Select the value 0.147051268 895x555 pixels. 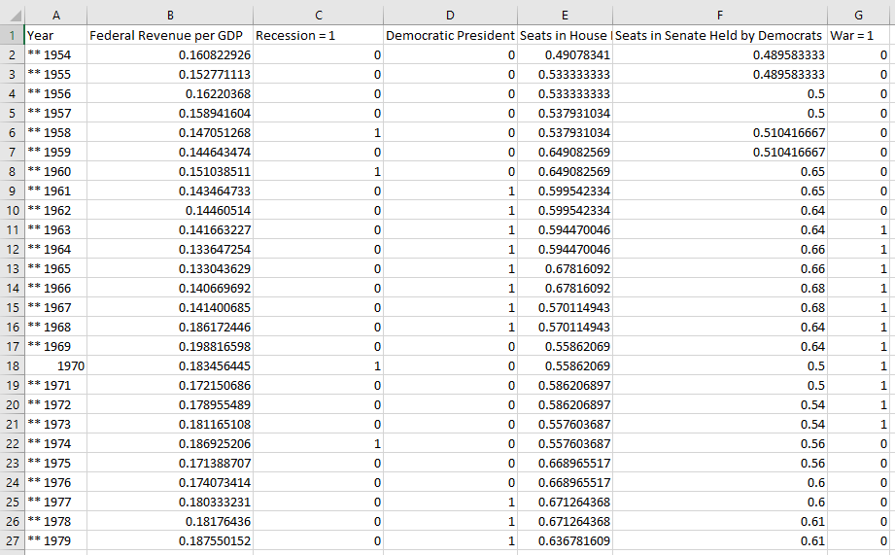(170, 132)
